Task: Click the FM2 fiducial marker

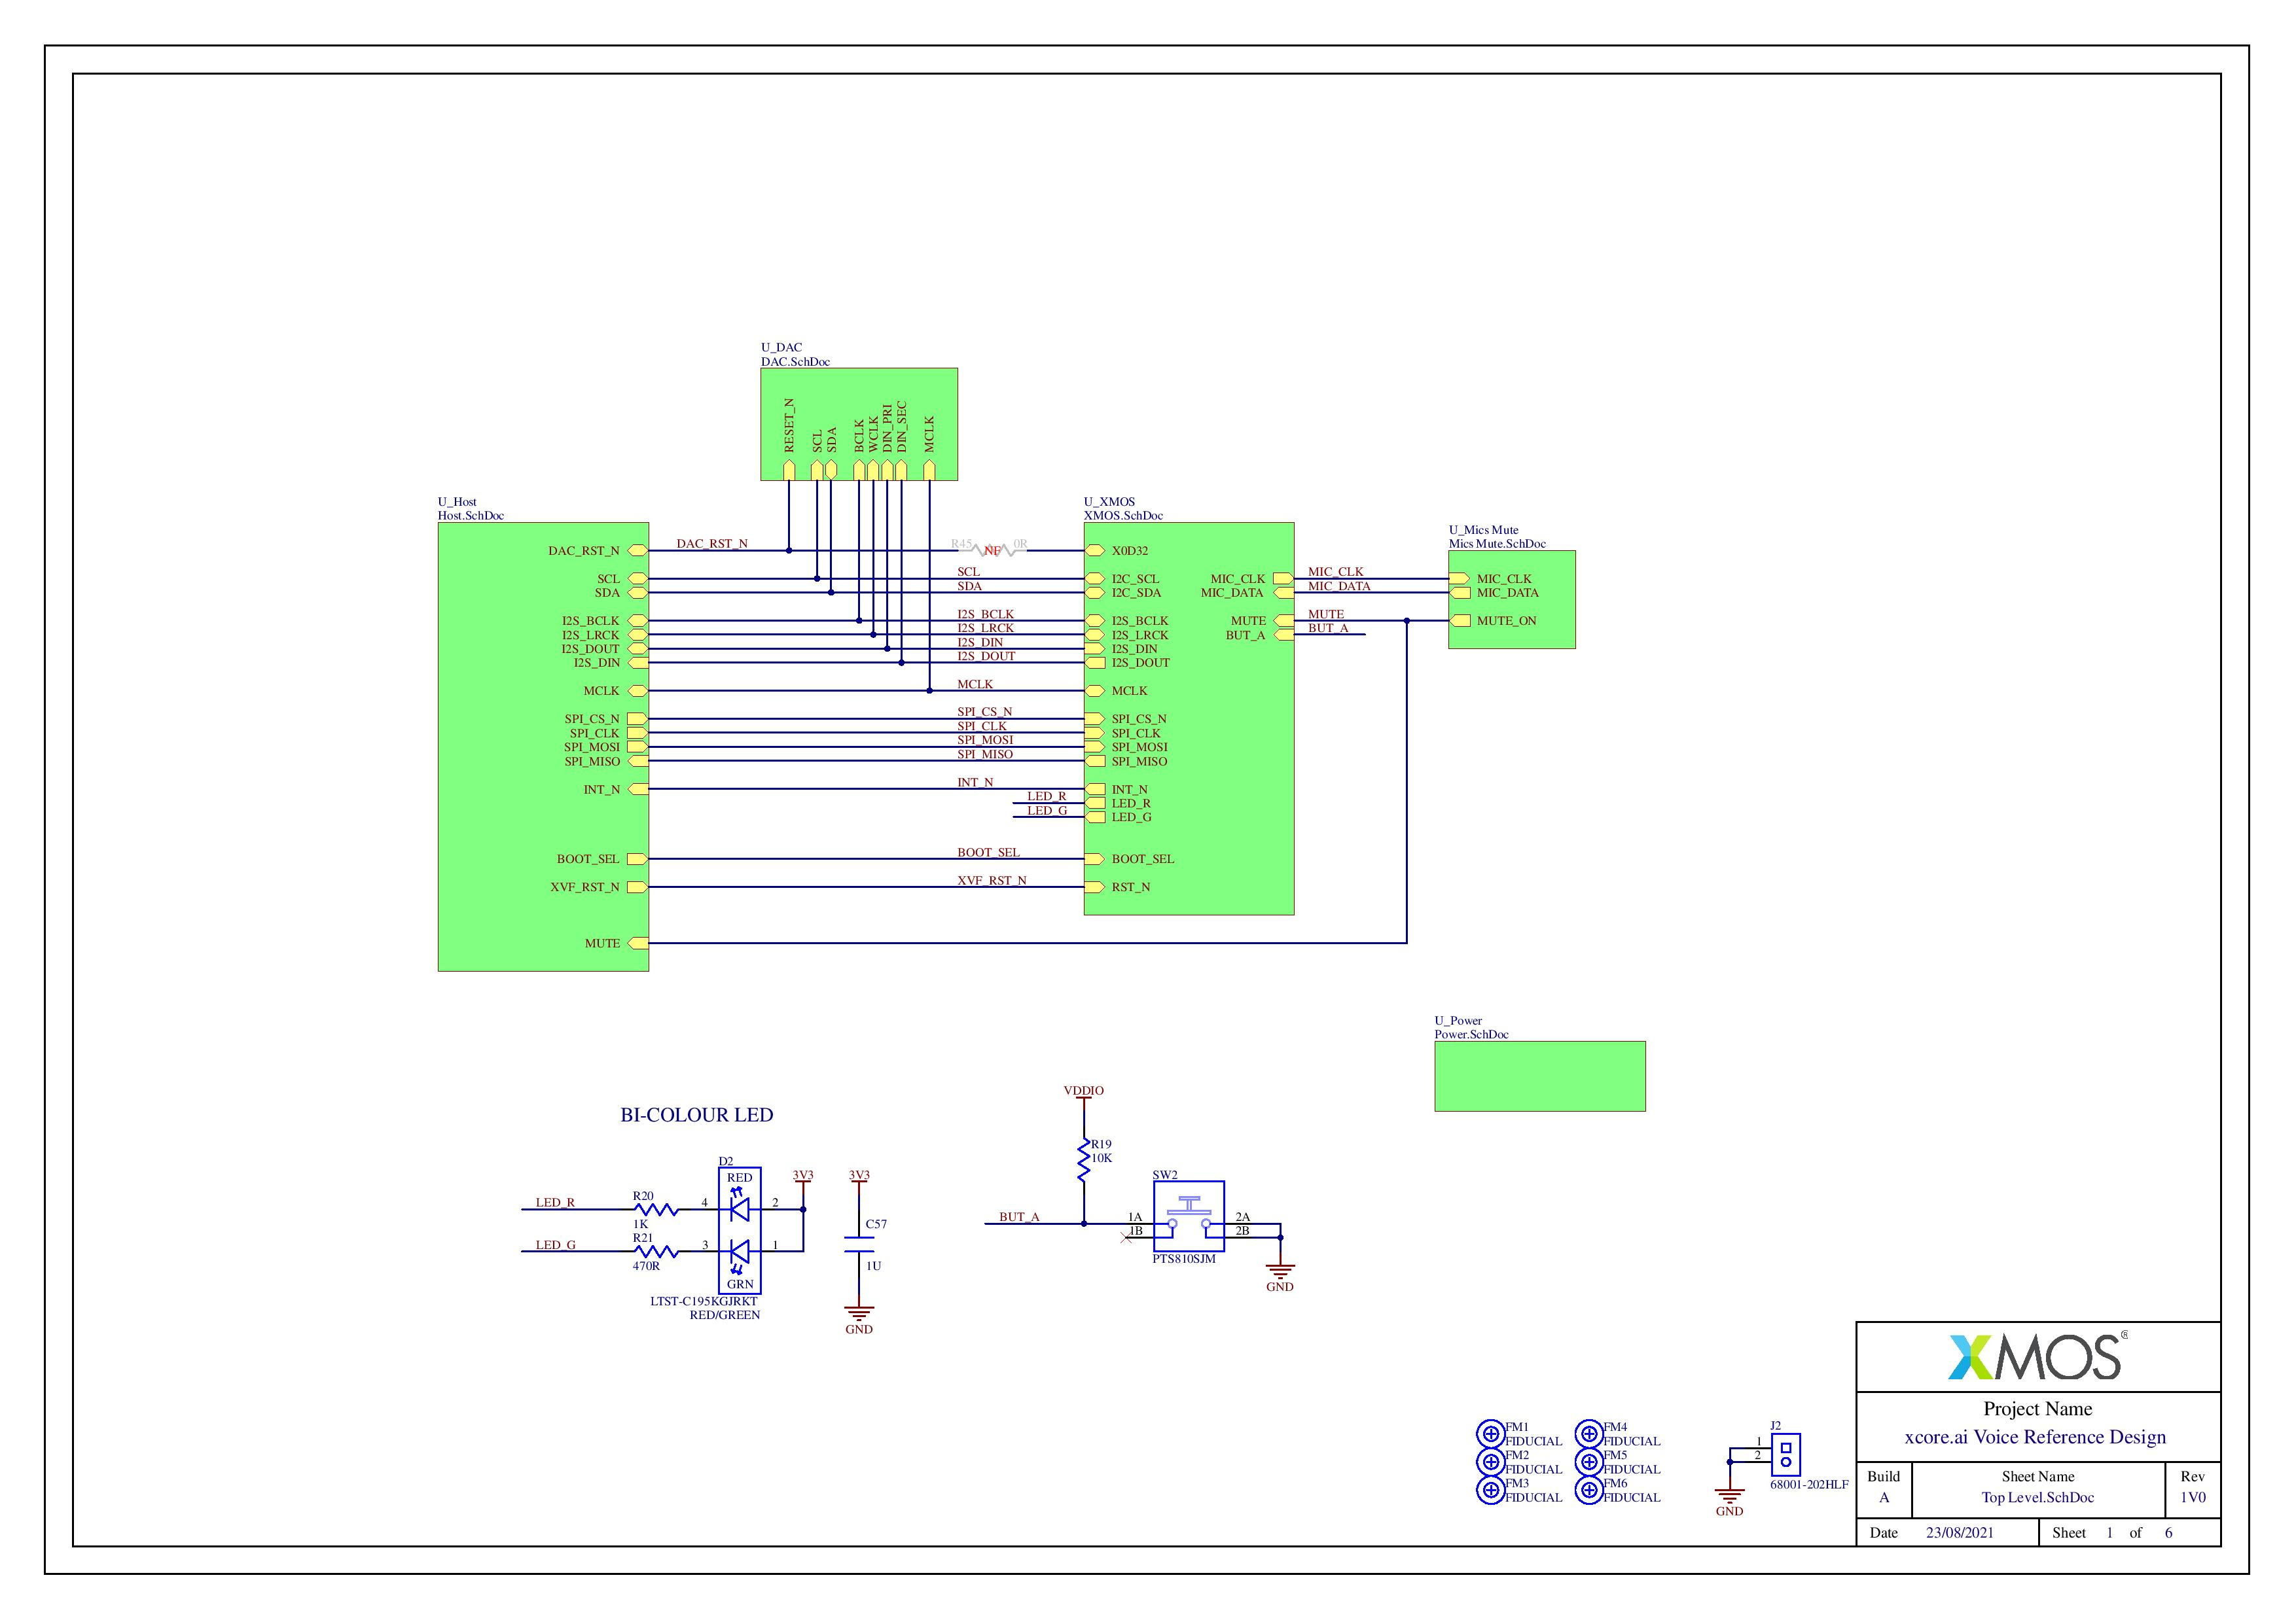Action: [1491, 1462]
